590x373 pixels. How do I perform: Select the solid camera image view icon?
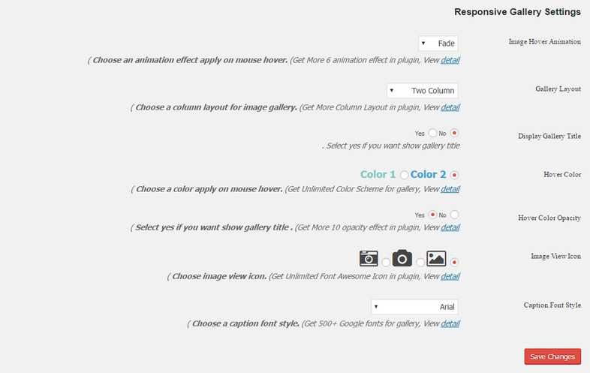tap(402, 258)
